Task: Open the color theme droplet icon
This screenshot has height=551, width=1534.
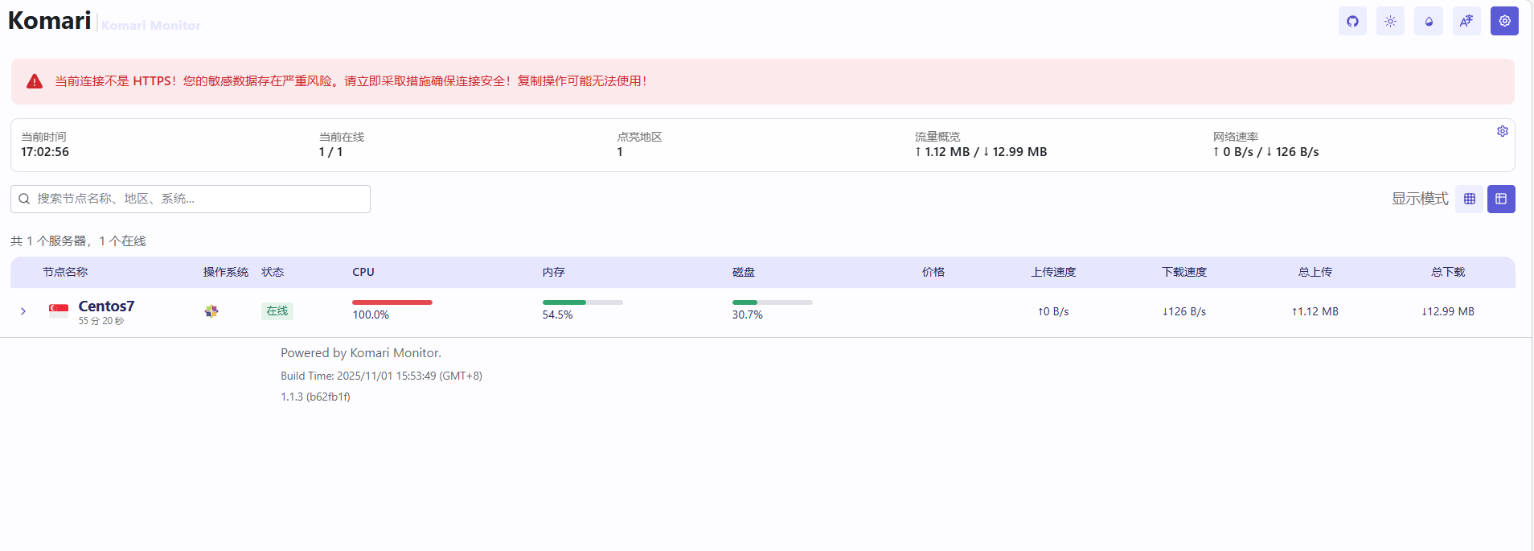Action: 1429,22
